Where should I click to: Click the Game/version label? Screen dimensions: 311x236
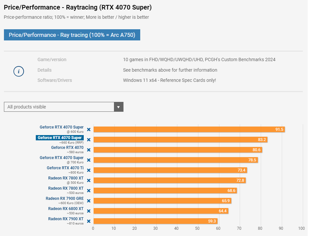pyautogui.click(x=52, y=59)
